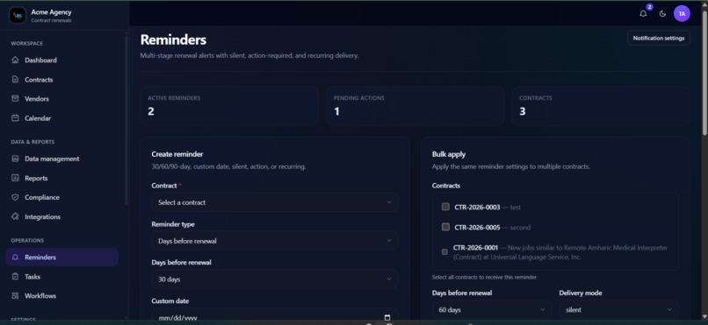Click the Acme Agency logo icon
The image size is (708, 325).
[x=18, y=15]
